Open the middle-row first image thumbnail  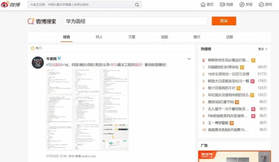(60, 110)
